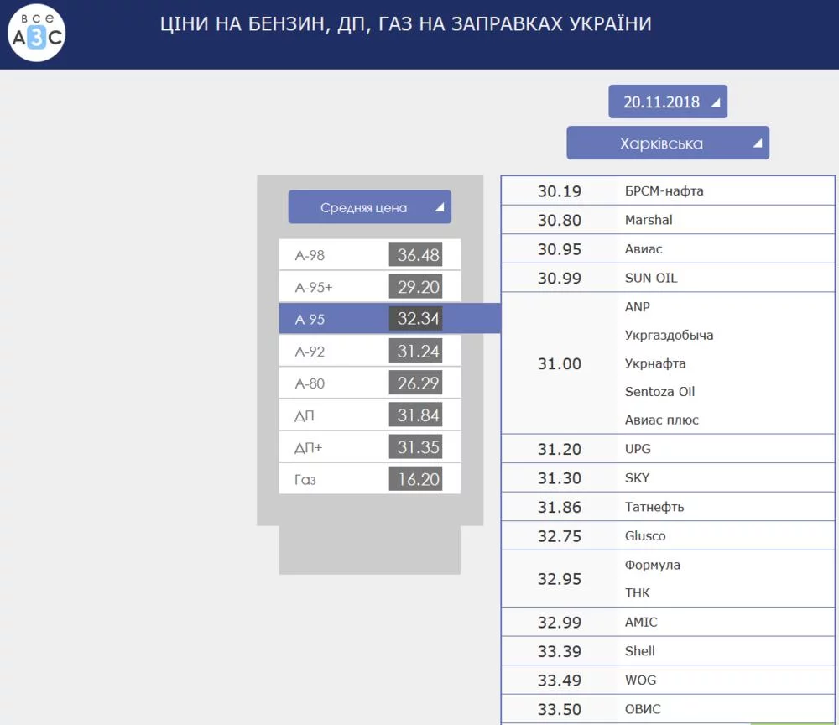Click the 33.50 price in station list
The width and height of the screenshot is (839, 725).
pyautogui.click(x=559, y=709)
